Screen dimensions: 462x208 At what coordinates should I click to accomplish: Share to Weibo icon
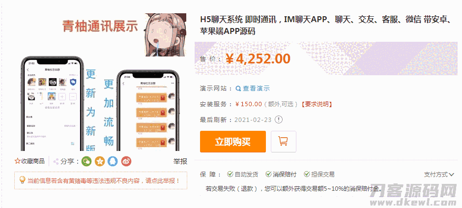126,161
